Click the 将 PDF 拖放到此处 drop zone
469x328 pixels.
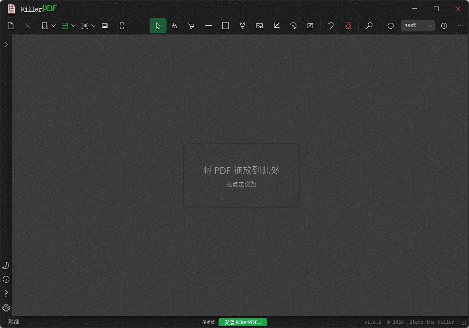241,175
